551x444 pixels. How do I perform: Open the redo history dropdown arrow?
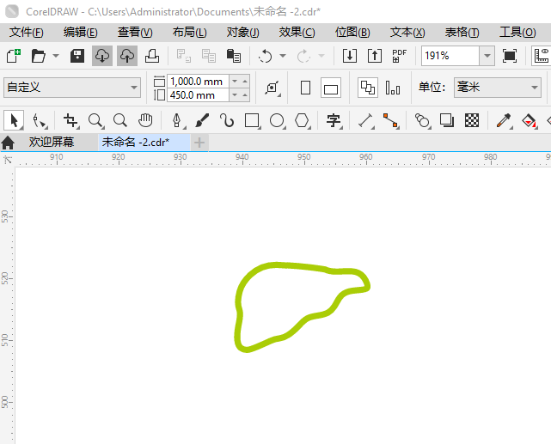tap(321, 56)
